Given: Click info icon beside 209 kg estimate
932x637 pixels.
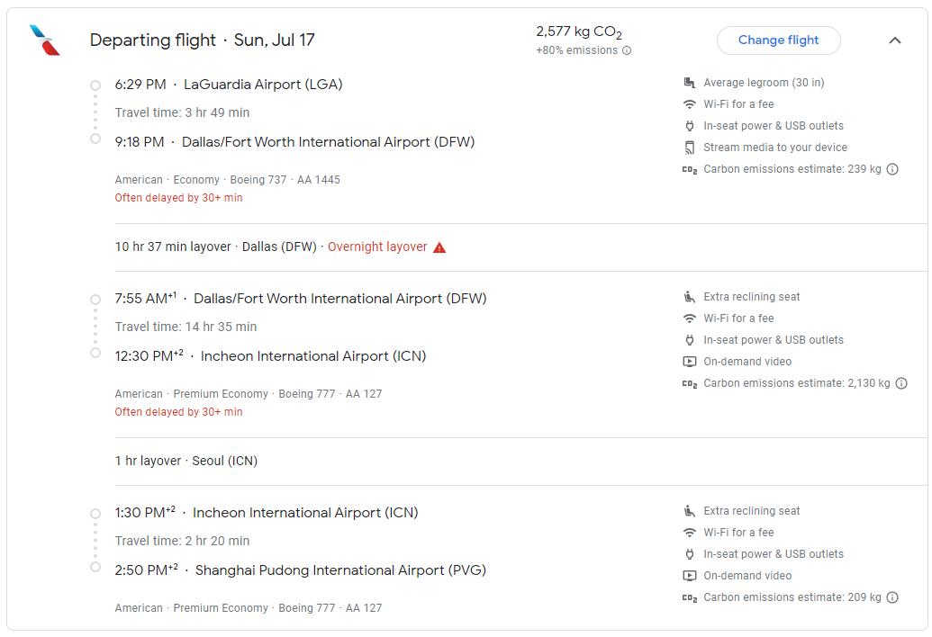Looking at the screenshot, I should point(892,597).
